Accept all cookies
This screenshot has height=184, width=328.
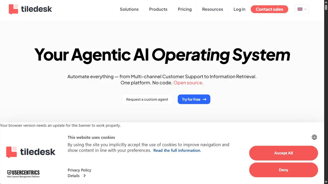pyautogui.click(x=283, y=153)
